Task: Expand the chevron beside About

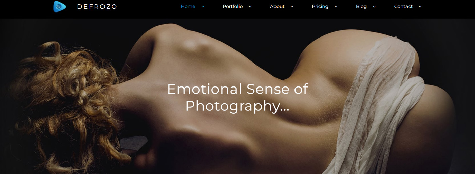Action: click(292, 7)
